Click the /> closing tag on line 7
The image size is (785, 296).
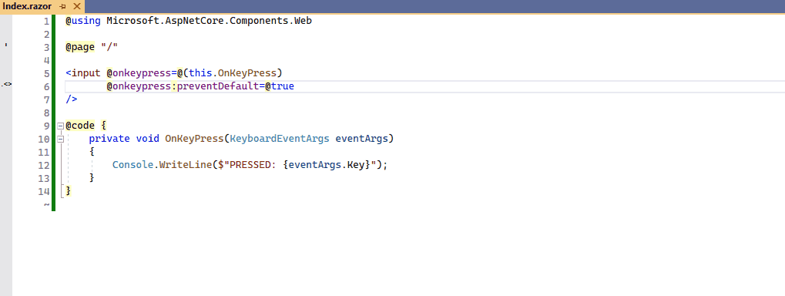pyautogui.click(x=72, y=99)
